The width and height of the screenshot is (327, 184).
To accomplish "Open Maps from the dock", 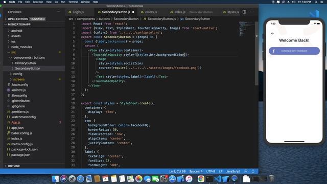I will 131,179.
